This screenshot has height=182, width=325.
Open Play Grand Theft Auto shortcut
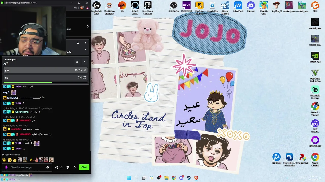pyautogui.click(x=315, y=76)
